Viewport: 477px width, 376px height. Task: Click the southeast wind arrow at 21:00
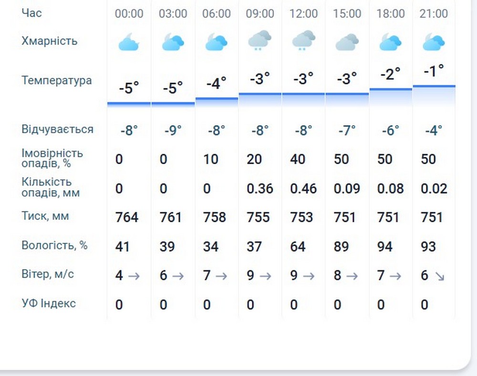point(439,276)
